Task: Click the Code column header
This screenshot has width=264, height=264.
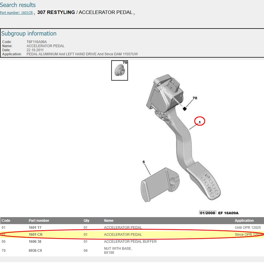Action: click(6, 220)
